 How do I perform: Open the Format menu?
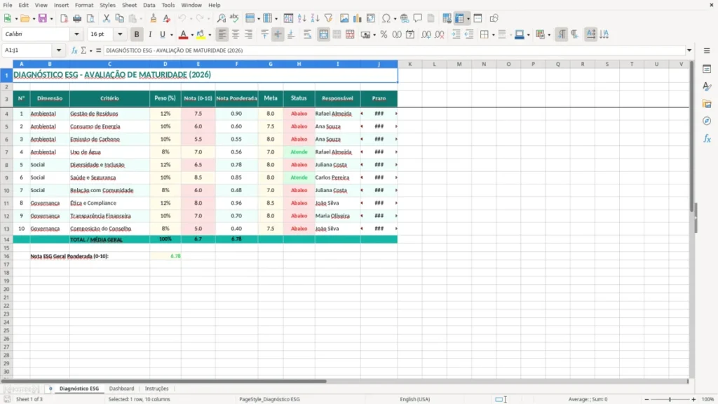84,5
